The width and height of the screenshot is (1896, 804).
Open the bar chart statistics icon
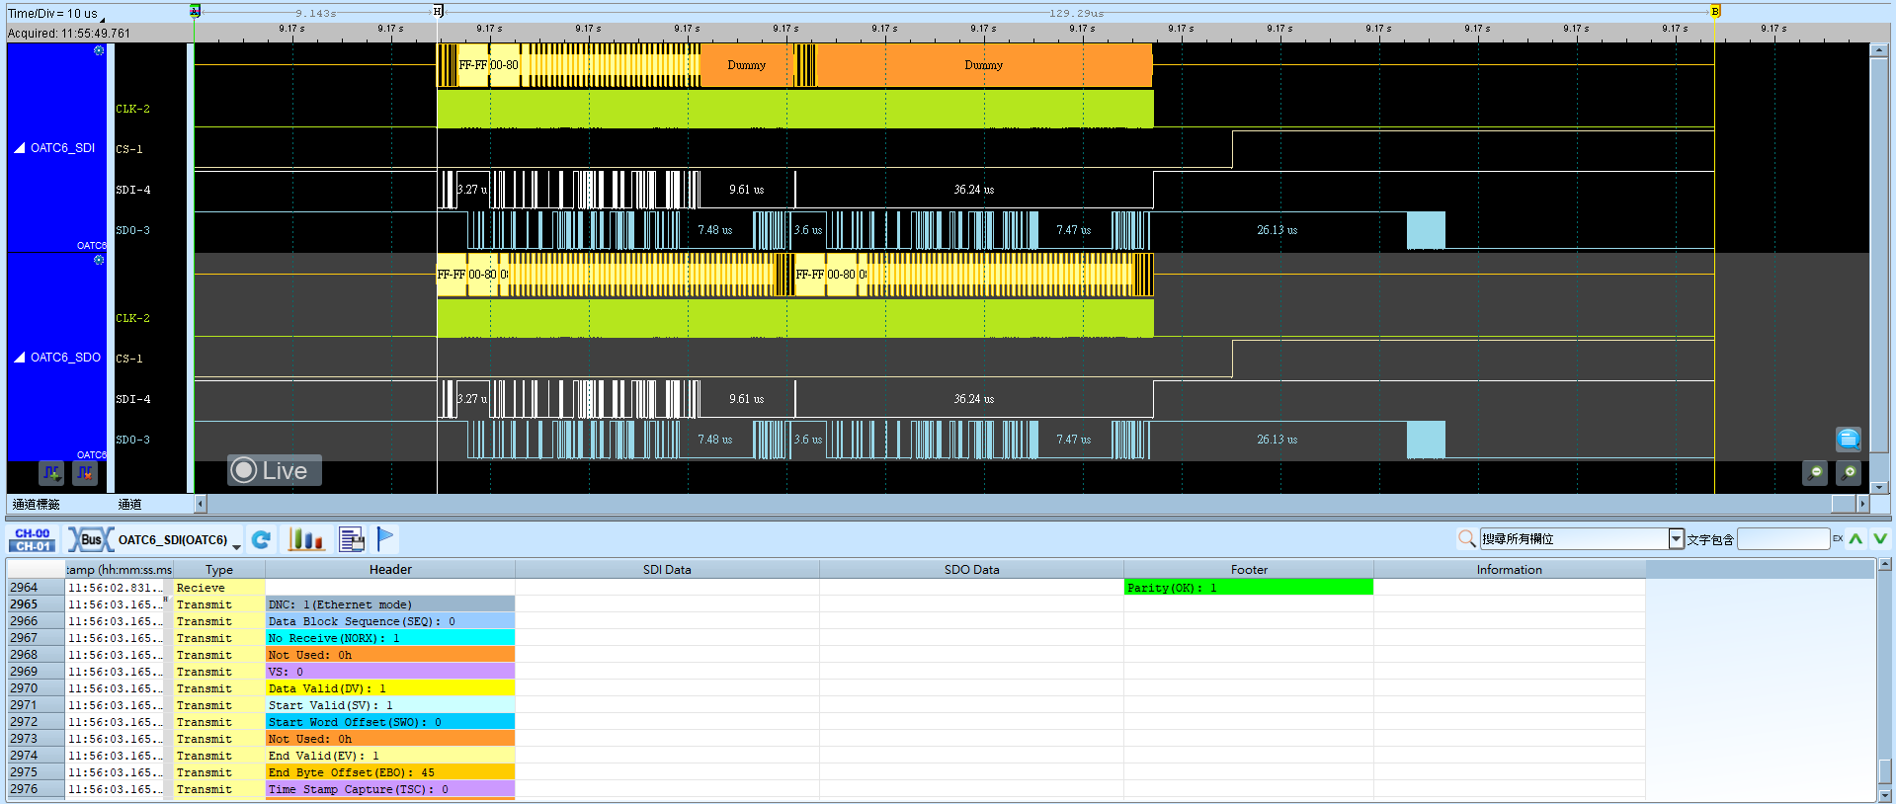click(x=305, y=539)
